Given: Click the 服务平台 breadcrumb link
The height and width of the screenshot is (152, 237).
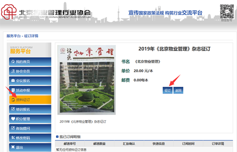Looking at the screenshot, I should point(13,36).
